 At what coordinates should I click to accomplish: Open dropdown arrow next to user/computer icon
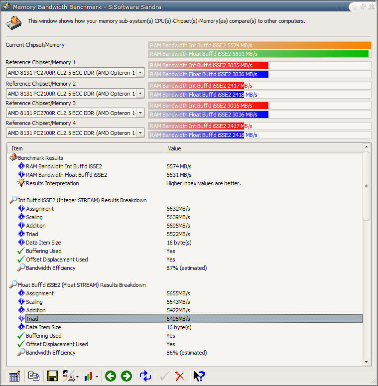click(78, 377)
